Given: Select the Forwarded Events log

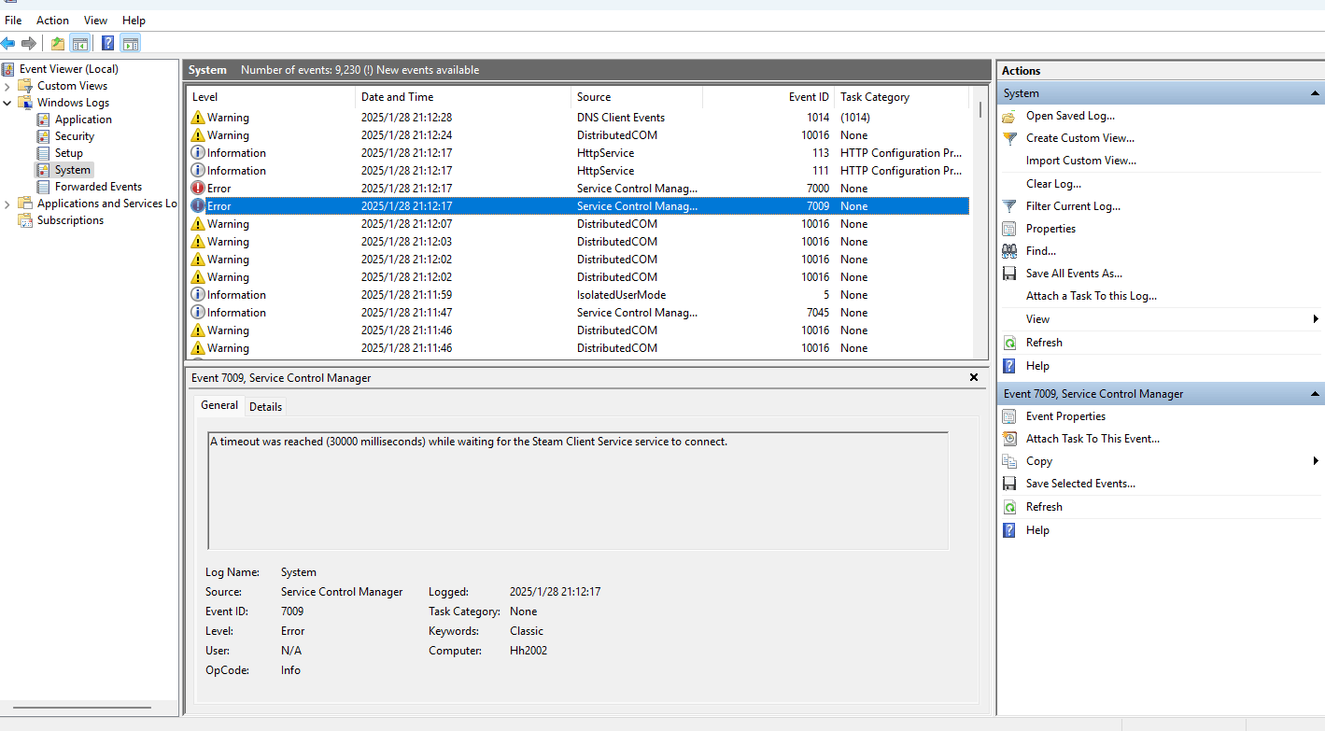Looking at the screenshot, I should pos(98,187).
